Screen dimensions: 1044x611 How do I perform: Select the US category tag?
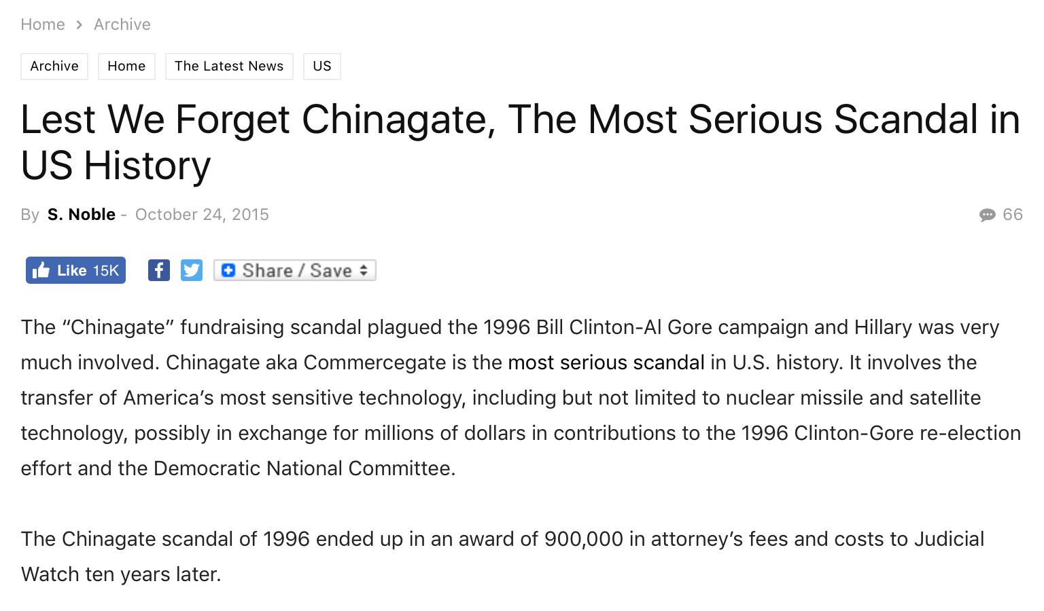coord(322,67)
